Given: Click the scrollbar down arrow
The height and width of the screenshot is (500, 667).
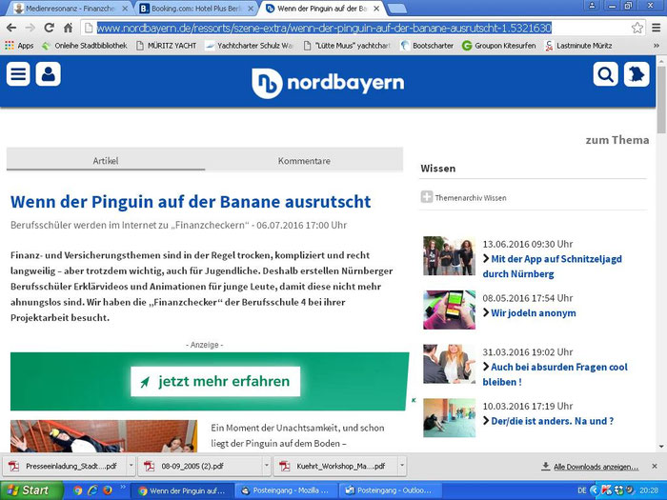Looking at the screenshot, I should point(661,447).
